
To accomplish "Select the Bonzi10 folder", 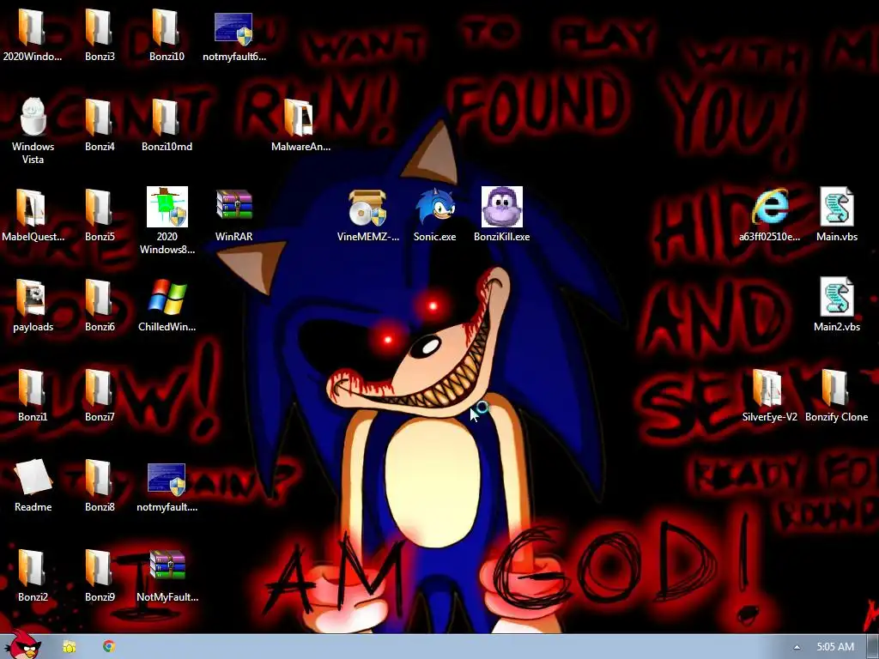I will point(167,28).
